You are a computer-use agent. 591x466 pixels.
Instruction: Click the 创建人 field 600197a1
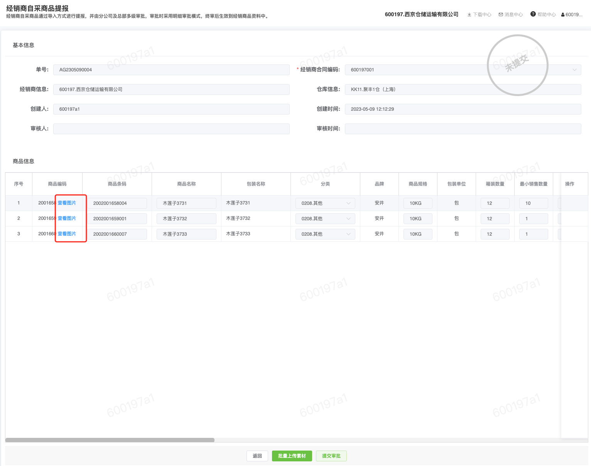coord(171,109)
